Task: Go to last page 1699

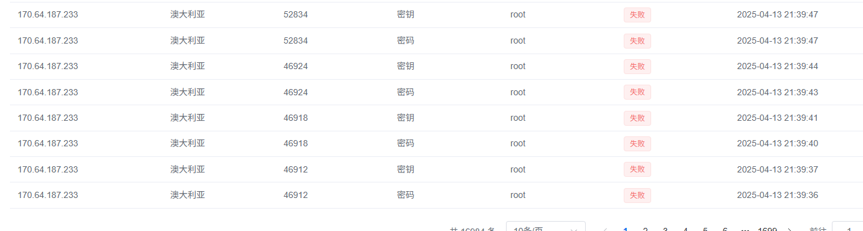Action: click(767, 229)
